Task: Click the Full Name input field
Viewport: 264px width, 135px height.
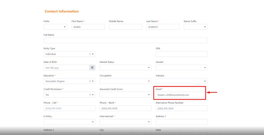Action: click(126, 40)
